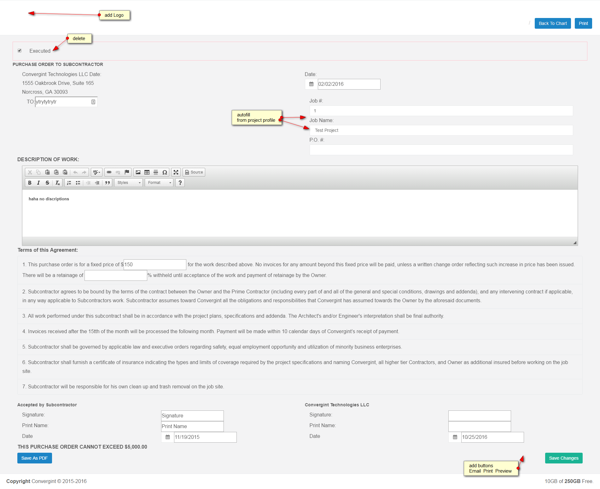Insert a horizontal line in the editor
The image size is (600, 489).
tap(156, 172)
